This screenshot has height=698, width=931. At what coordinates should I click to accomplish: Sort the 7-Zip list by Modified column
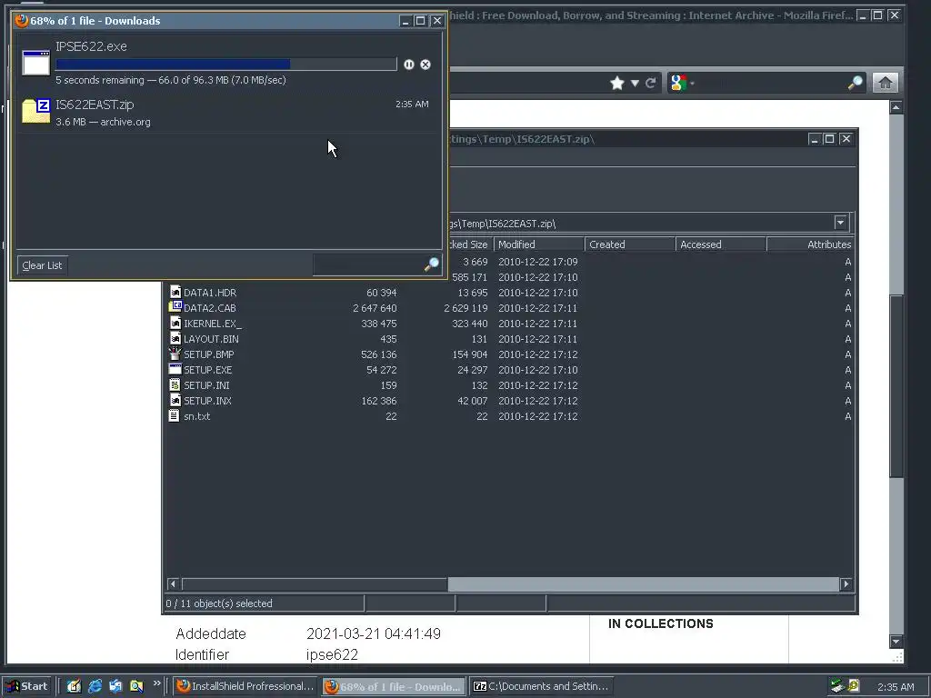coord(538,244)
